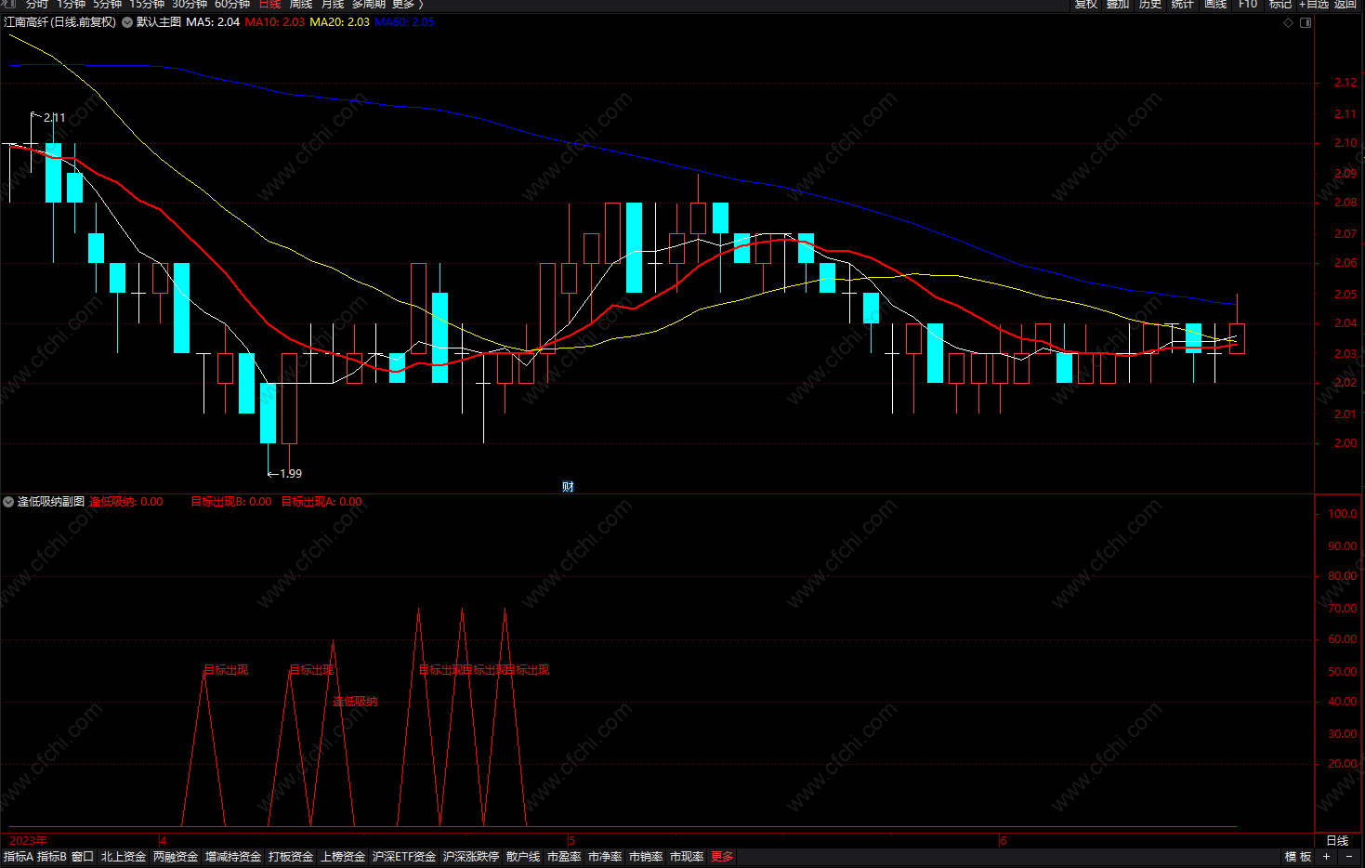Expand 更多 period options at top
Image resolution: width=1365 pixels, height=868 pixels.
(x=407, y=5)
